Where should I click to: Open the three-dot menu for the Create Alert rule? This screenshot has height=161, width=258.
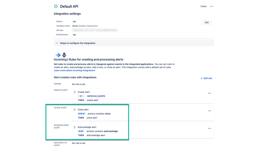(x=210, y=93)
